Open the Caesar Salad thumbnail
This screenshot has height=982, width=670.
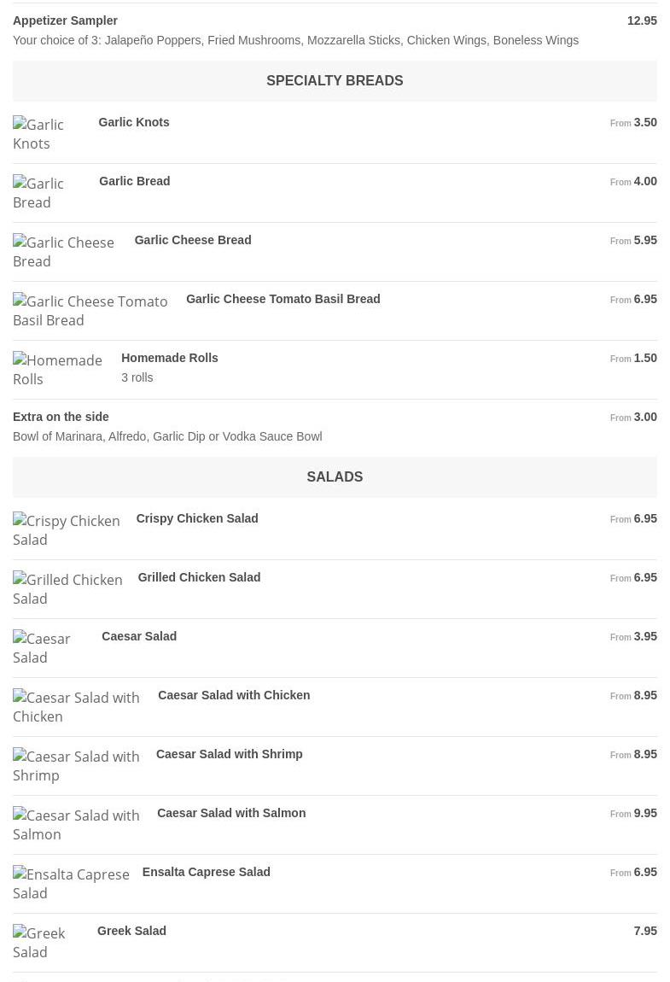click(x=49, y=648)
